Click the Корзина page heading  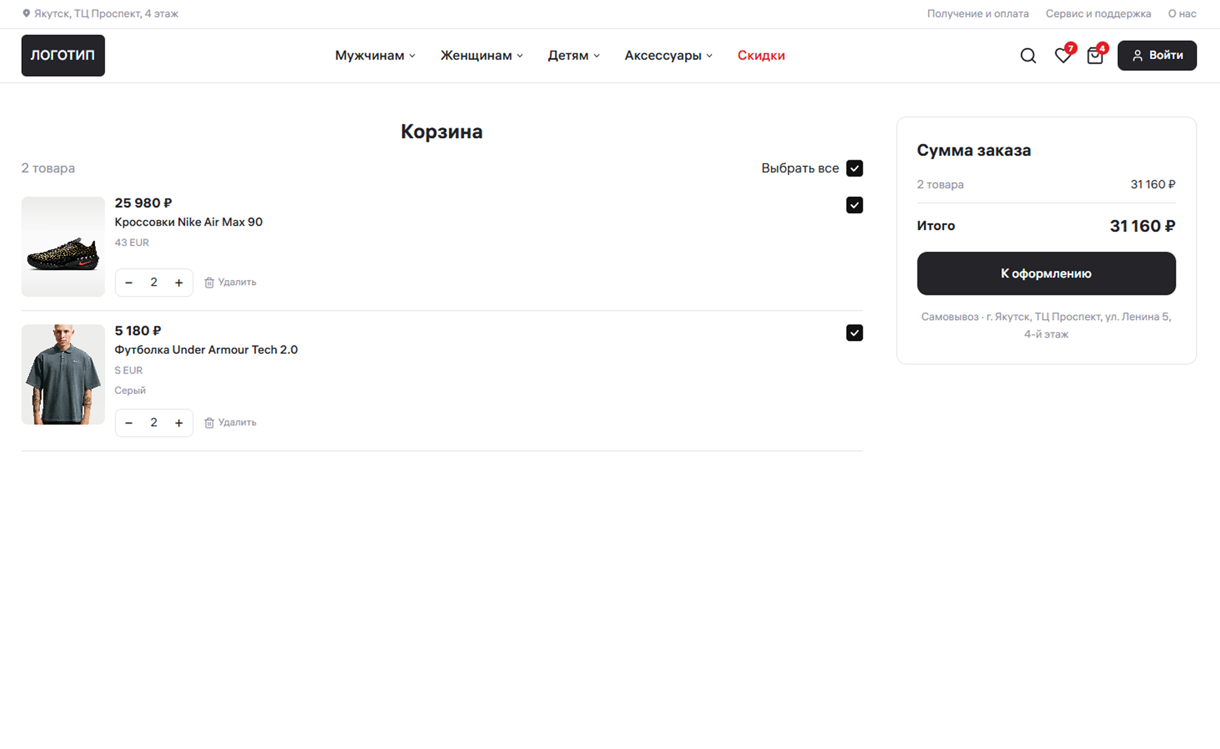(442, 132)
